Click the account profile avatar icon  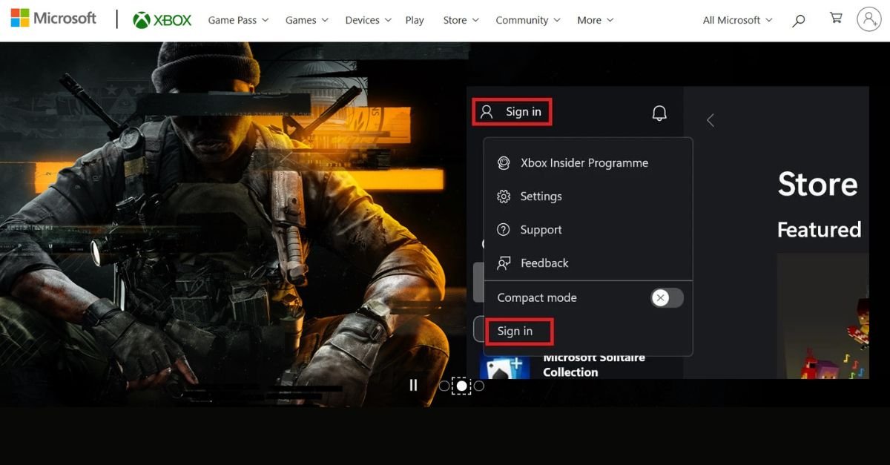(868, 19)
